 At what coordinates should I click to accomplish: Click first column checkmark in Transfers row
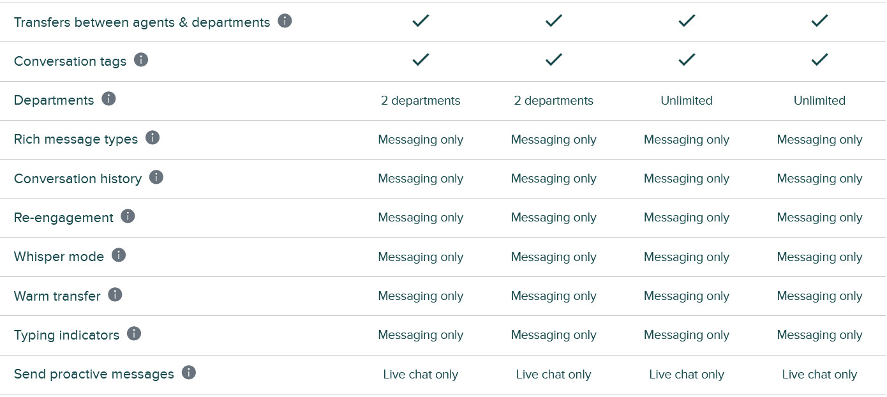click(x=421, y=21)
